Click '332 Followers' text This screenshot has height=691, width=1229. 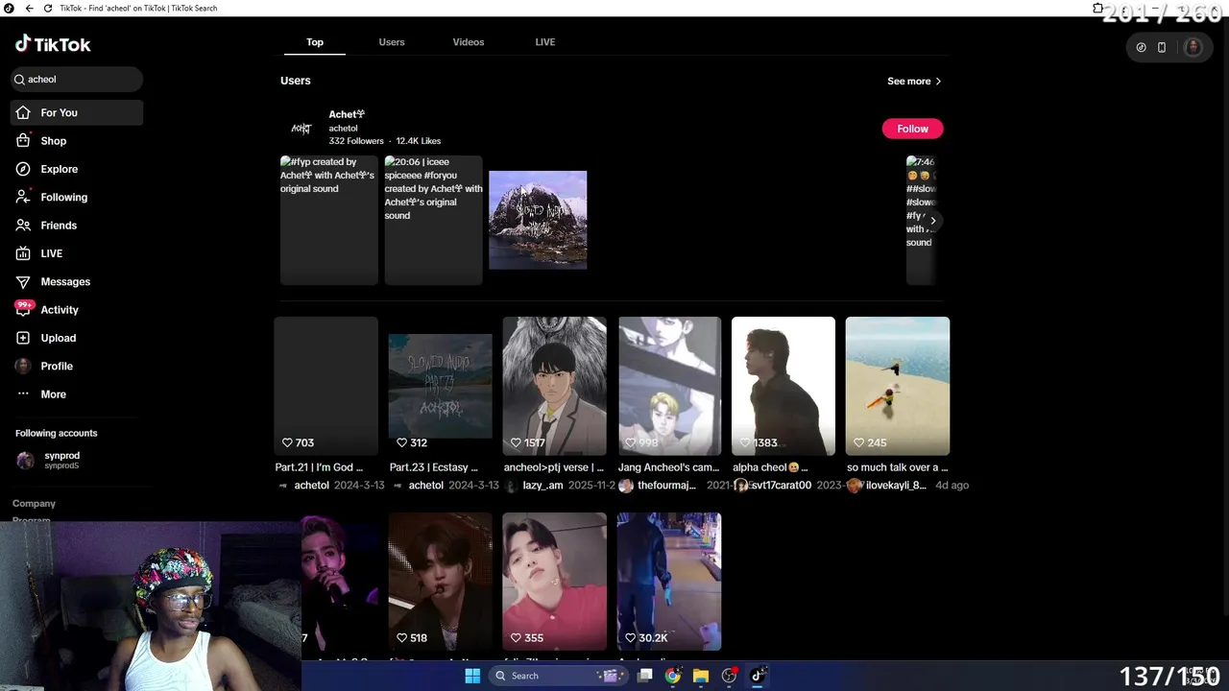click(x=356, y=141)
